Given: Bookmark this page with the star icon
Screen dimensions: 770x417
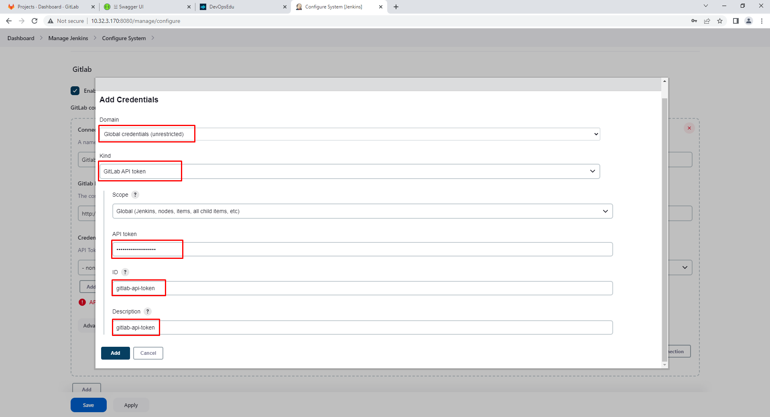Looking at the screenshot, I should (x=720, y=21).
